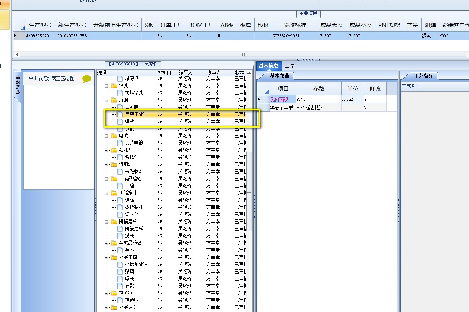Click the folder icon beside 电镀

[114, 135]
